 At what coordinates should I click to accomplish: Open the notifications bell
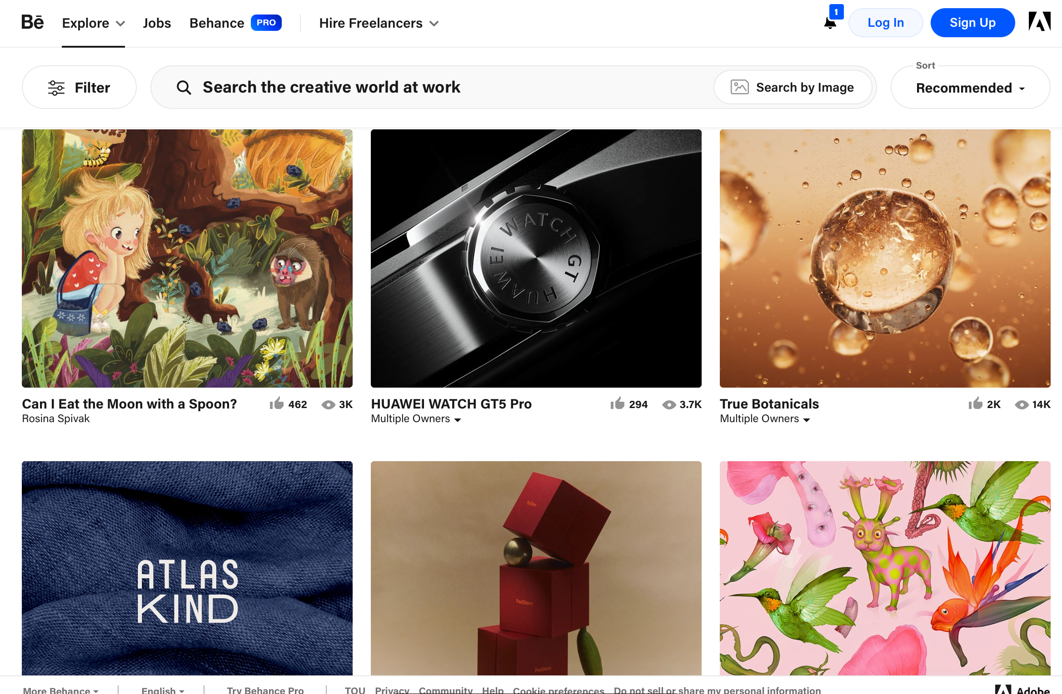tap(830, 23)
